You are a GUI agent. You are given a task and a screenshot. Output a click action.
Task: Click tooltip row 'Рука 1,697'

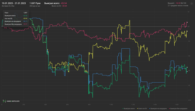pyautogui.click(x=16, y=13)
